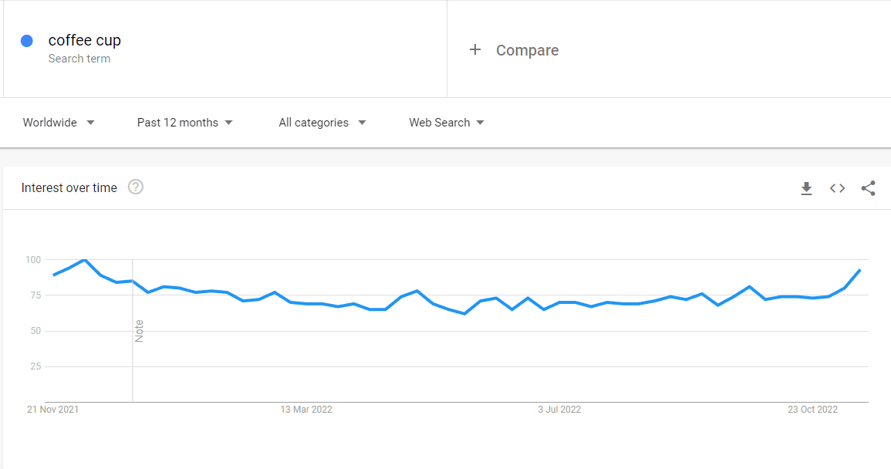Click the Note marker on chart
Screen dimensions: 891x469
pyautogui.click(x=139, y=331)
